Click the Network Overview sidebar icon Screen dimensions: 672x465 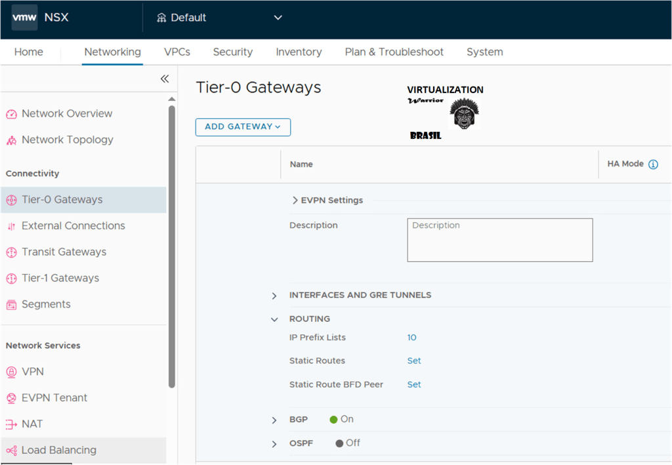(11, 114)
